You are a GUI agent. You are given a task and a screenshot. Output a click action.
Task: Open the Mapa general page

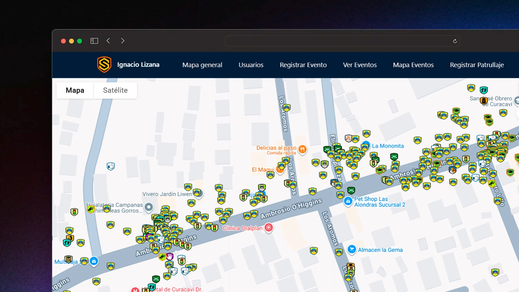pos(202,65)
